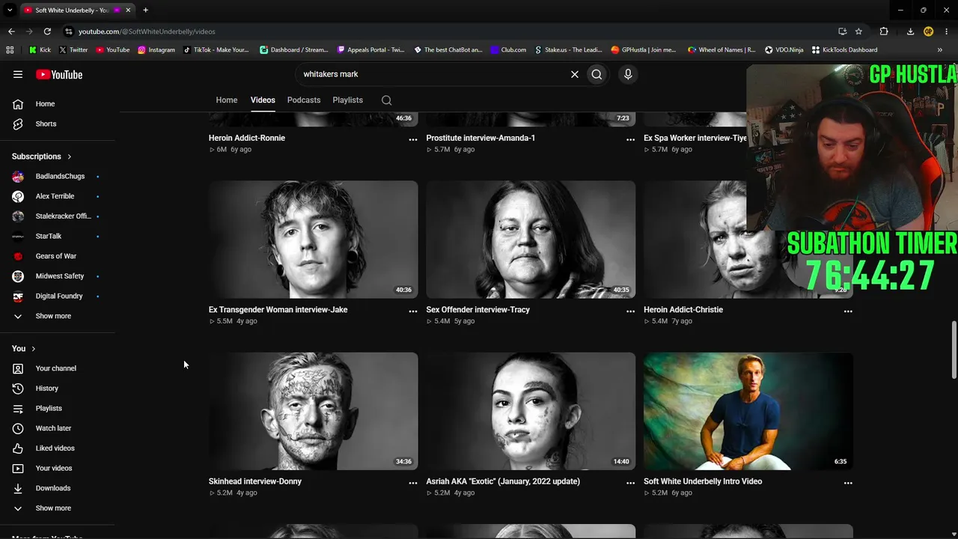958x539 pixels.
Task: Click the page vertical scrollbar thumb
Action: [x=954, y=350]
